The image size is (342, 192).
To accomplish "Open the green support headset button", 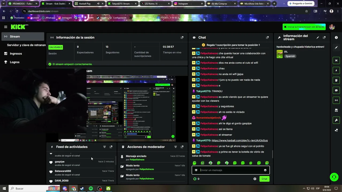I will point(334,177).
